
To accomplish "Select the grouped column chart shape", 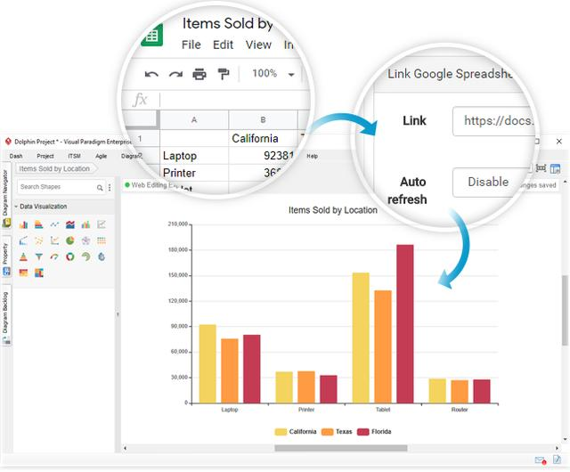I will [23, 224].
